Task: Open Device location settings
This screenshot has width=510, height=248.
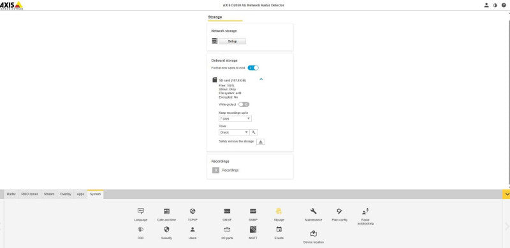Action: tap(313, 233)
